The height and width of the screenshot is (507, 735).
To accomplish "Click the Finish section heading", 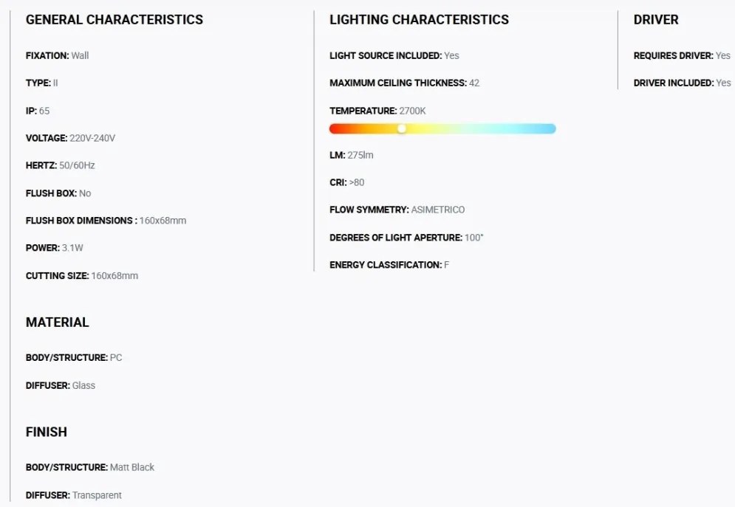I will coord(47,432).
